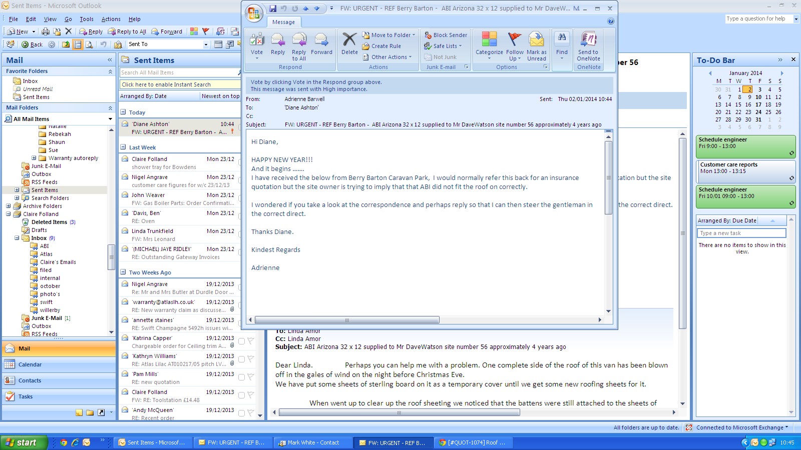Go to next item with the blue down arrow

[316, 8]
